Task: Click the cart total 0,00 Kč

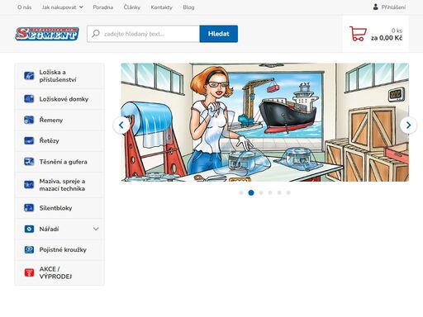Action: click(387, 38)
